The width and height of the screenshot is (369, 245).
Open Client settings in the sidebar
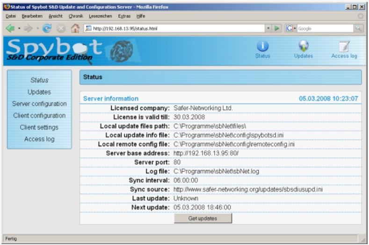click(39, 127)
